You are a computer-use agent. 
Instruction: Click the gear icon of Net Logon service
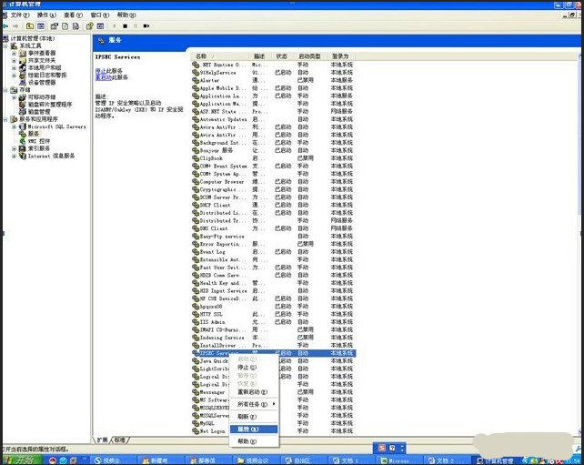[196, 431]
